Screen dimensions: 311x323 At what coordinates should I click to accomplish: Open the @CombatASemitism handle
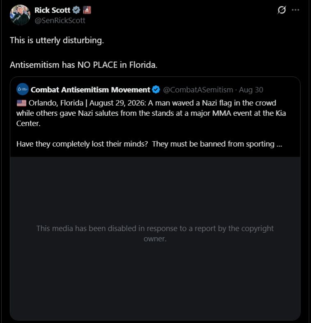coord(198,90)
